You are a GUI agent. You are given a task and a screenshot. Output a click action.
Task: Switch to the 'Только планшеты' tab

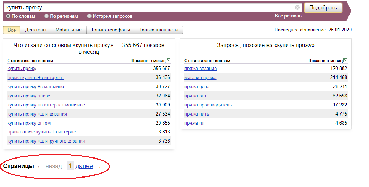click(x=159, y=30)
